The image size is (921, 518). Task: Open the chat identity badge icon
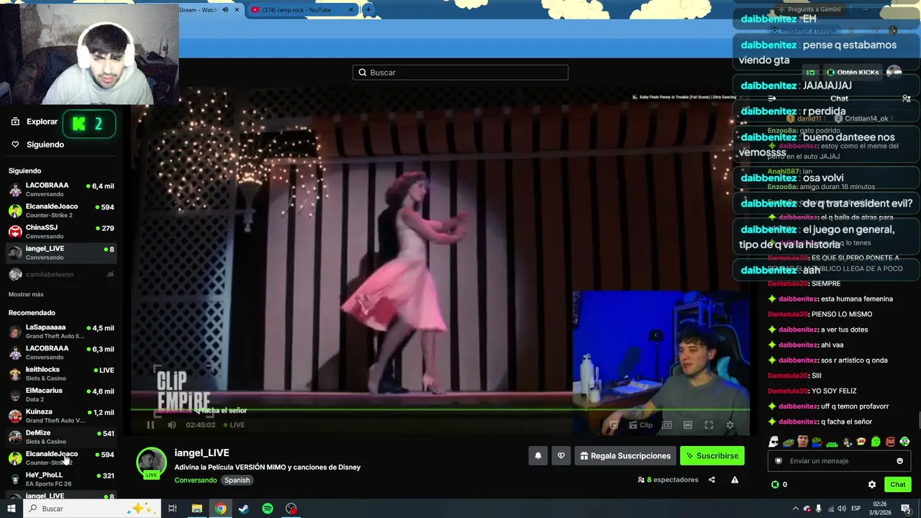pyautogui.click(x=778, y=460)
